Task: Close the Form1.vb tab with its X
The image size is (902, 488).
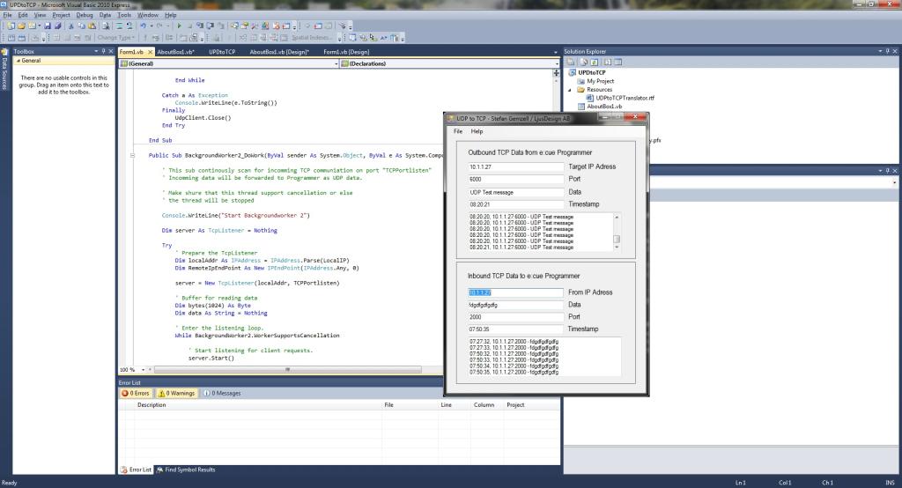Action: point(150,52)
